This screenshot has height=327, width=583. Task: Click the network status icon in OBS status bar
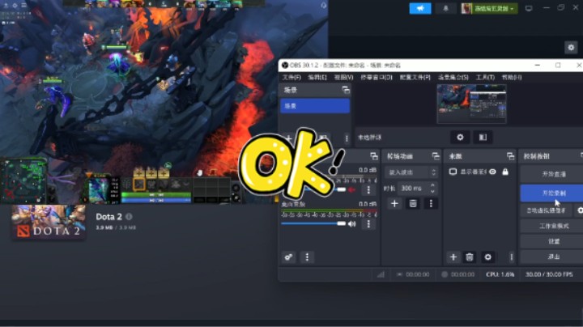click(x=381, y=274)
